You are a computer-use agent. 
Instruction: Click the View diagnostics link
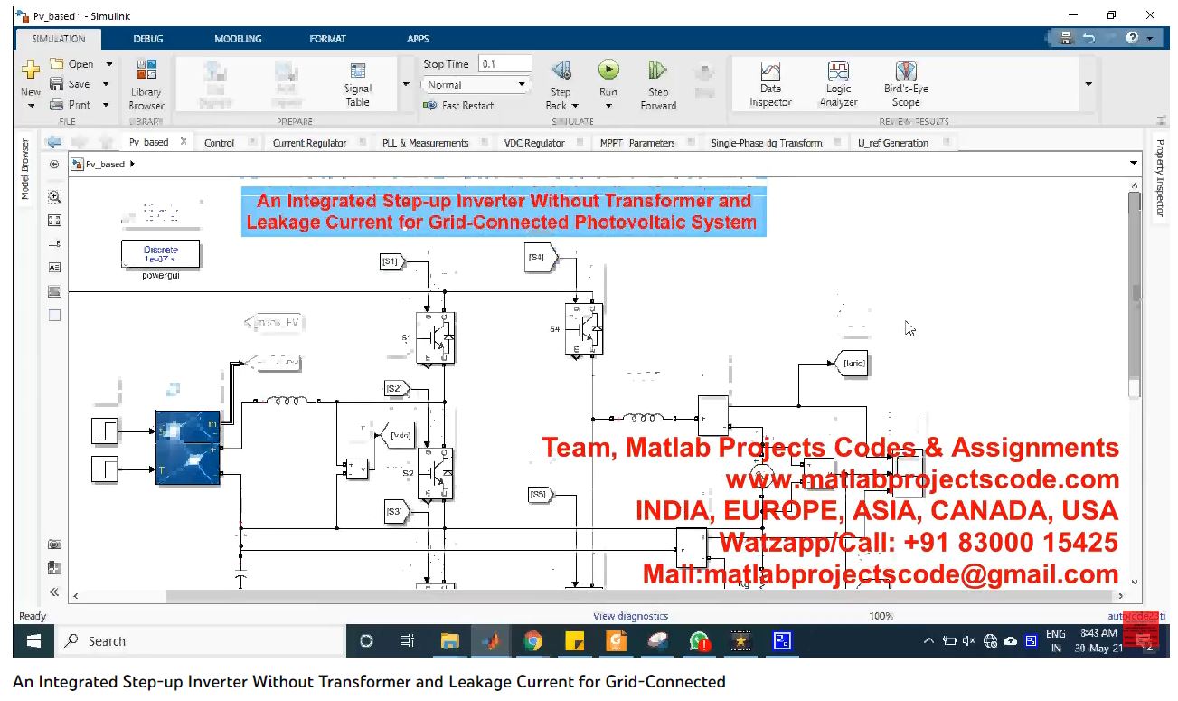coord(630,616)
